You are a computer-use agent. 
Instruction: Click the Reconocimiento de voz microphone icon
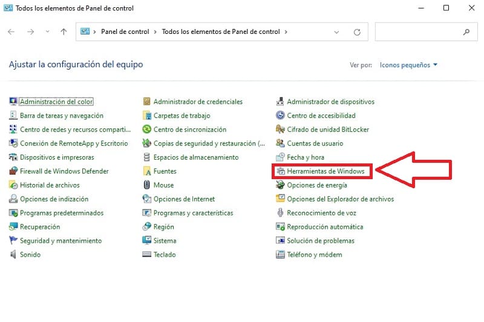280,212
